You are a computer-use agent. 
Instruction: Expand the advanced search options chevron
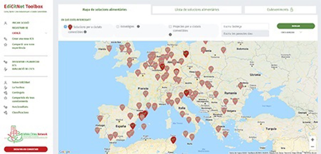pyautogui.click(x=301, y=32)
